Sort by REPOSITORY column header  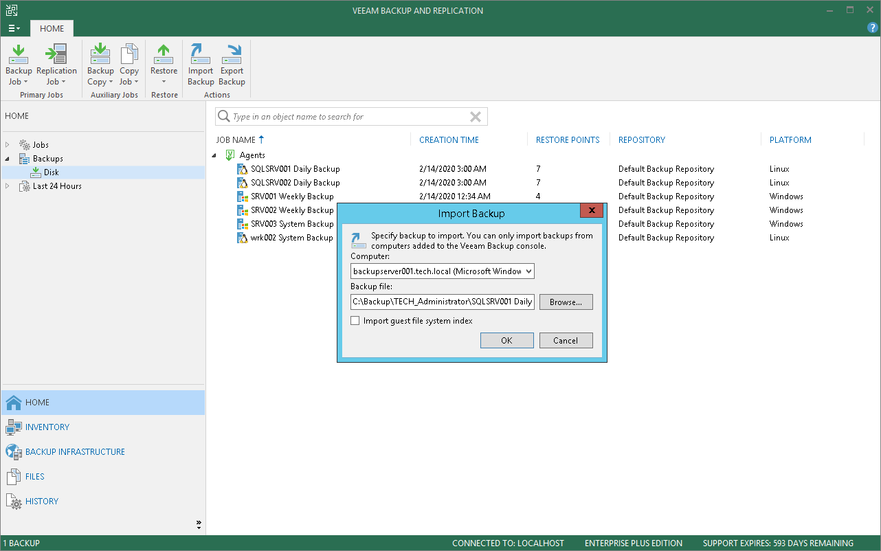642,139
